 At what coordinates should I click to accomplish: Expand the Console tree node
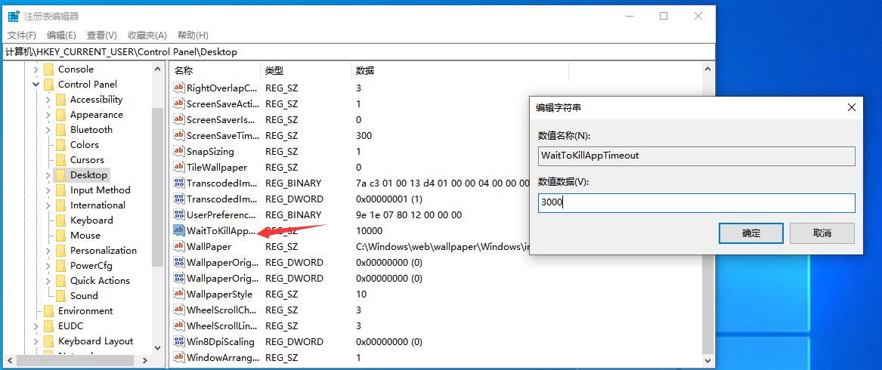36,69
